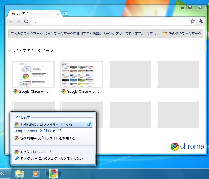This screenshot has width=209, height=179.
Task: Click pixelated Chrome icon on taskbar
Action: pos(53,174)
